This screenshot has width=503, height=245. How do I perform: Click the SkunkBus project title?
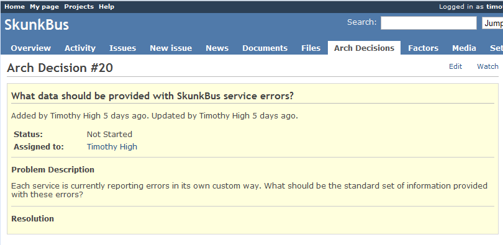point(37,25)
